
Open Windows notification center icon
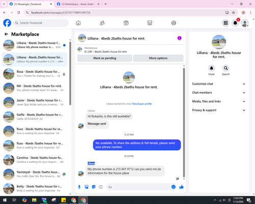pyautogui.click(x=249, y=200)
